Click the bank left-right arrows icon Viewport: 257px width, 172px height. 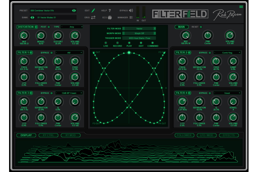pyautogui.click(x=33, y=17)
